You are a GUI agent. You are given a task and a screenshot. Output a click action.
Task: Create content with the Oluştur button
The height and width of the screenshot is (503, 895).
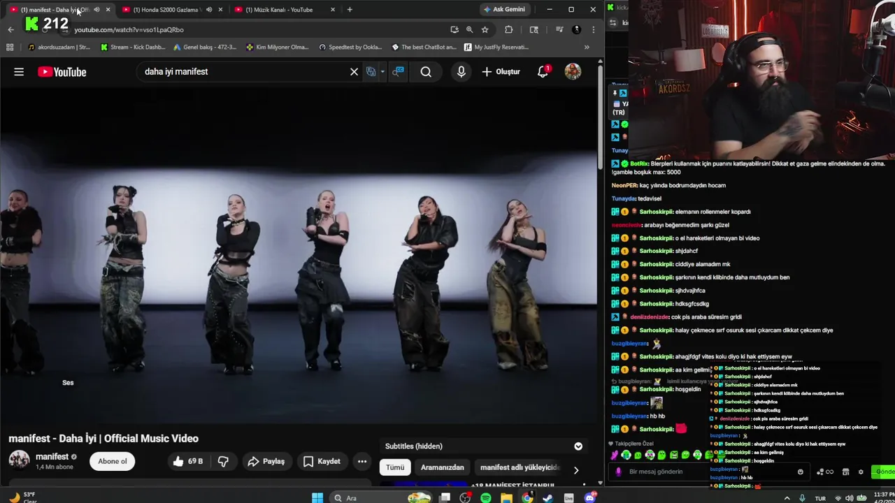pyautogui.click(x=501, y=72)
